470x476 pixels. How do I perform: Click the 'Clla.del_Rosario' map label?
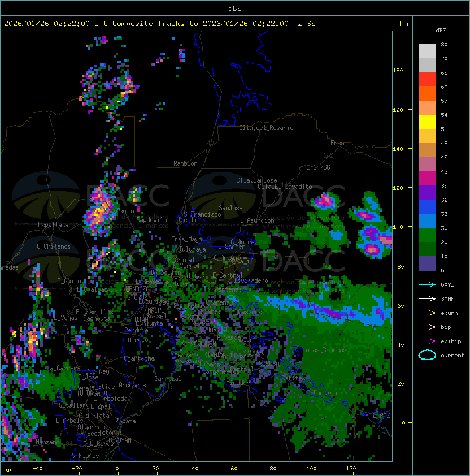266,128
